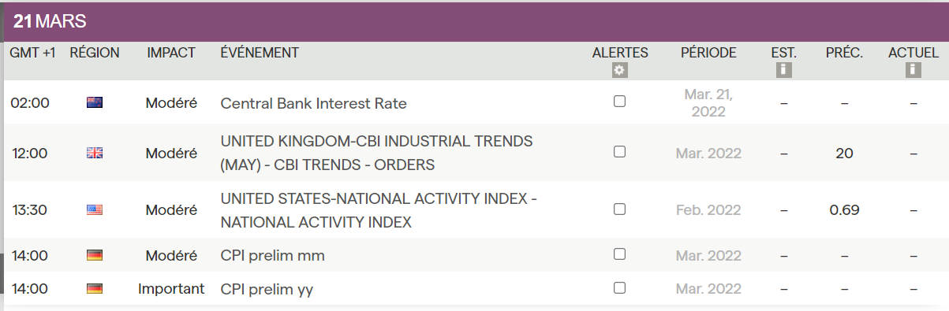This screenshot has height=311, width=949.
Task: Check alert box for CBI Industrial Trends
Action: (619, 152)
